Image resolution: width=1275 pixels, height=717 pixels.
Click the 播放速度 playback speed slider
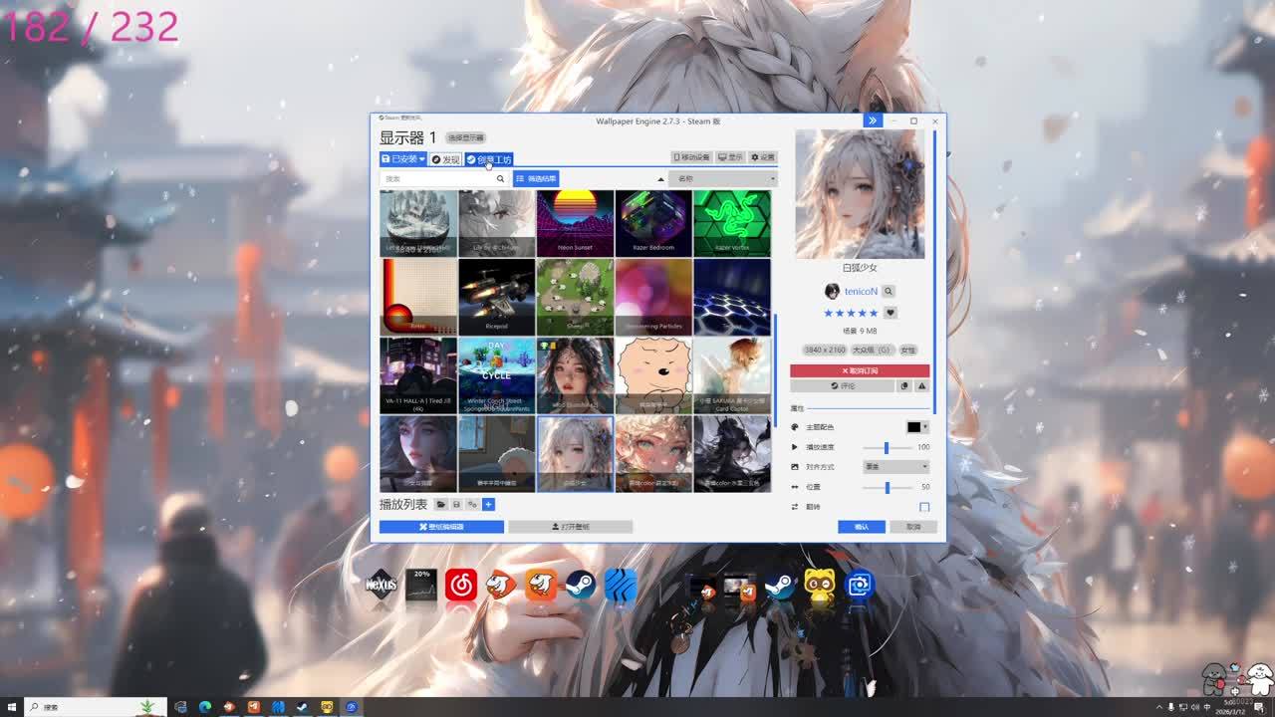887,447
